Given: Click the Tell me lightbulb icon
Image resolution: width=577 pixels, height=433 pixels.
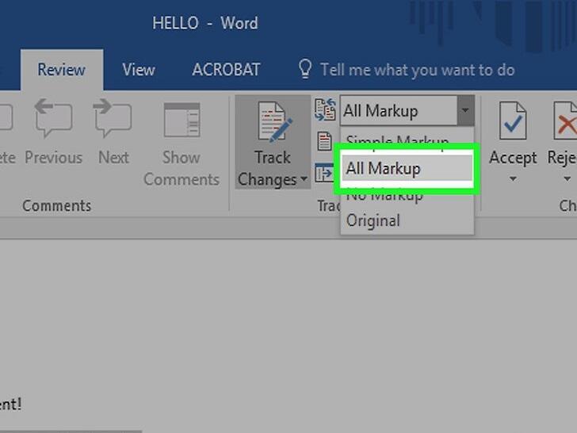Looking at the screenshot, I should point(305,69).
